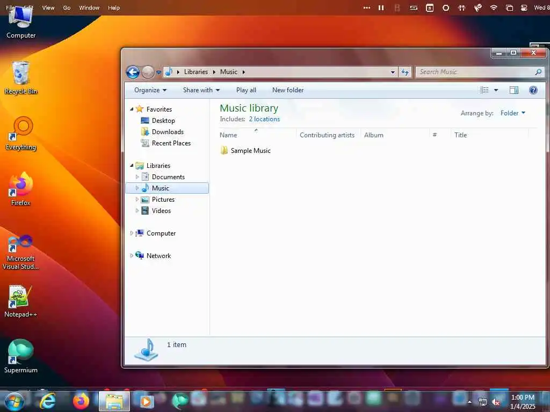Screen dimensions: 550x412
Task: Select Microsoft Visual Studio desktop shortcut
Action: point(21,252)
